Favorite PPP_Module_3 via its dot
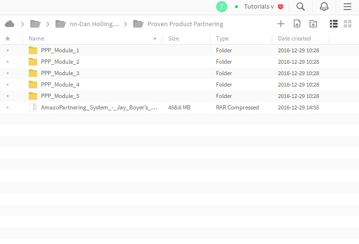Image resolution: width=359 pixels, height=244 pixels. pos(8,73)
